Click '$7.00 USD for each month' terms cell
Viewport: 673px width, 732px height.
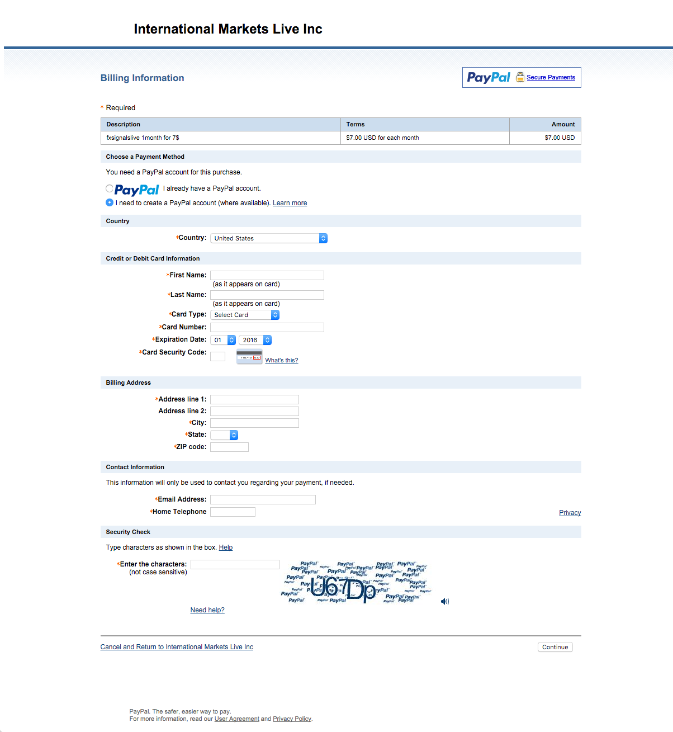[425, 138]
